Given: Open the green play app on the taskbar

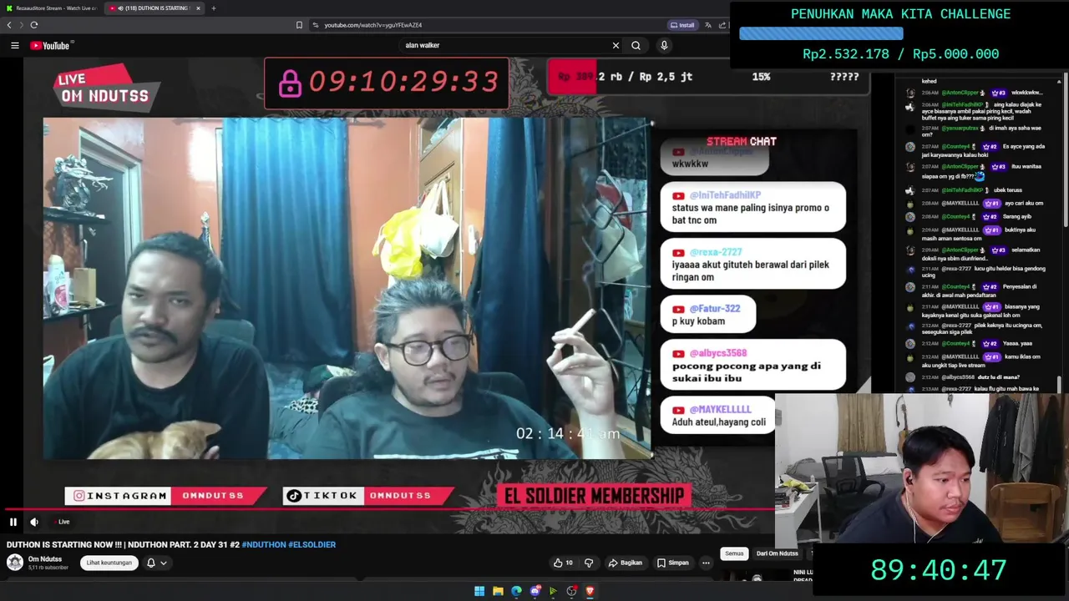Looking at the screenshot, I should (553, 591).
